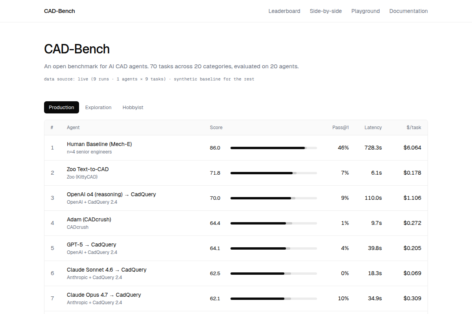Click latency value 39.8s
The width and height of the screenshot is (472, 314).
point(375,248)
